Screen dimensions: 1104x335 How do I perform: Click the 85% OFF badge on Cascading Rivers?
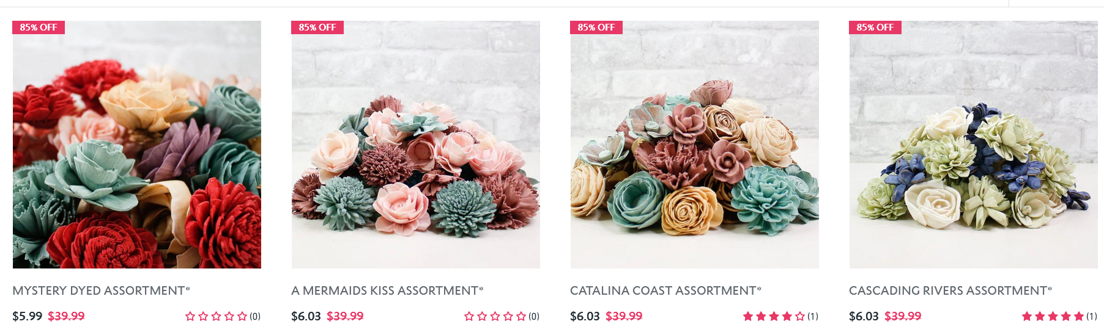[x=875, y=27]
